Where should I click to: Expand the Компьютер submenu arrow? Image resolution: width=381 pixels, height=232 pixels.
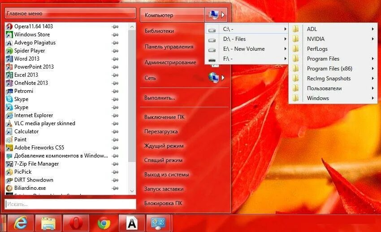[x=223, y=15]
